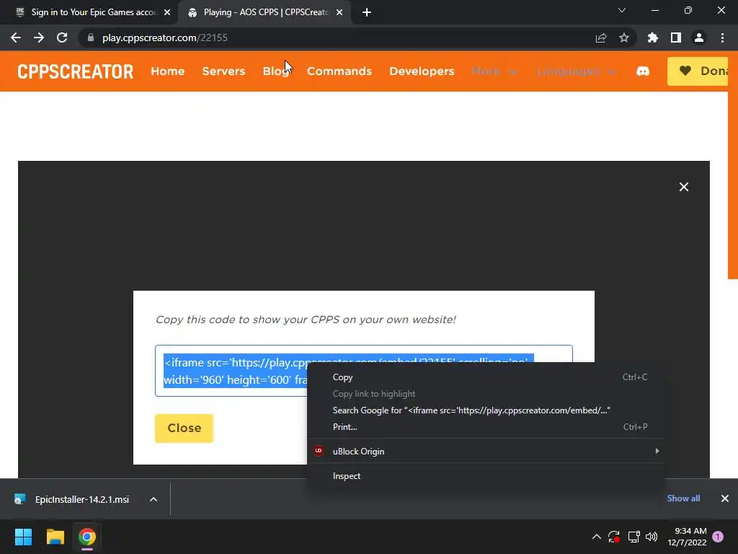
Task: Close the downloads bar
Action: point(725,498)
